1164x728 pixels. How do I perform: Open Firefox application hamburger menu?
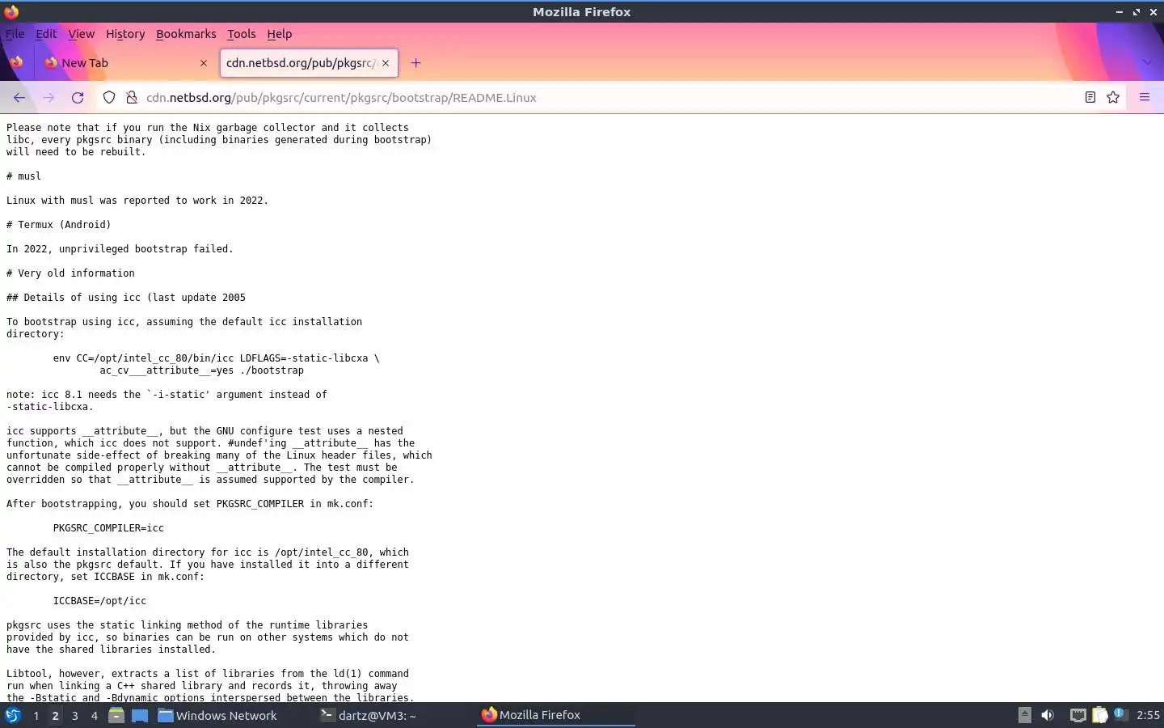click(x=1145, y=98)
